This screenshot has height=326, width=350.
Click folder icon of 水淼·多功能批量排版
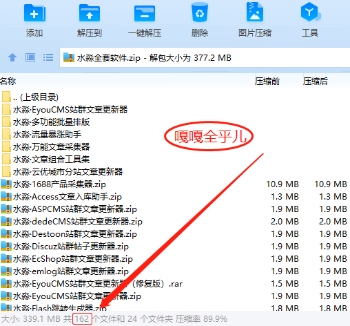[6, 122]
